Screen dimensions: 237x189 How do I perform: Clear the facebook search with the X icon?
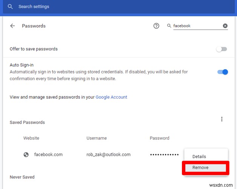pos(225,26)
